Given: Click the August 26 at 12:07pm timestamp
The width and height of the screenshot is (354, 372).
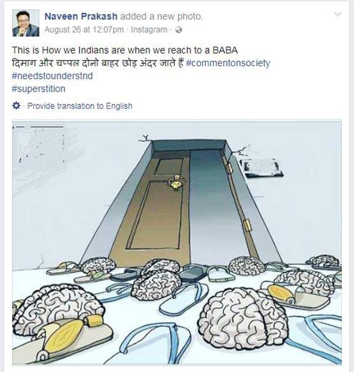Looking at the screenshot, I should pos(84,30).
